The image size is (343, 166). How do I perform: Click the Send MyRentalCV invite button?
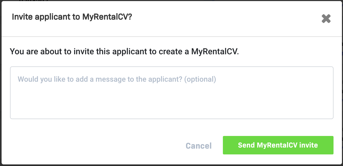(278, 145)
